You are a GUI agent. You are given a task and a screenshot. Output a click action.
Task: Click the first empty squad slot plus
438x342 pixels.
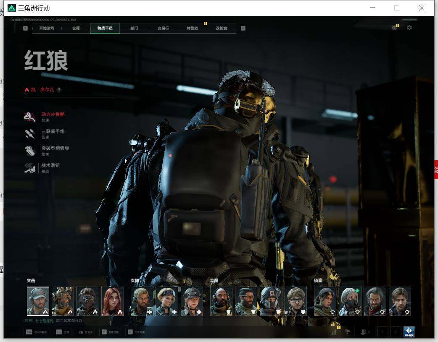coord(383,332)
